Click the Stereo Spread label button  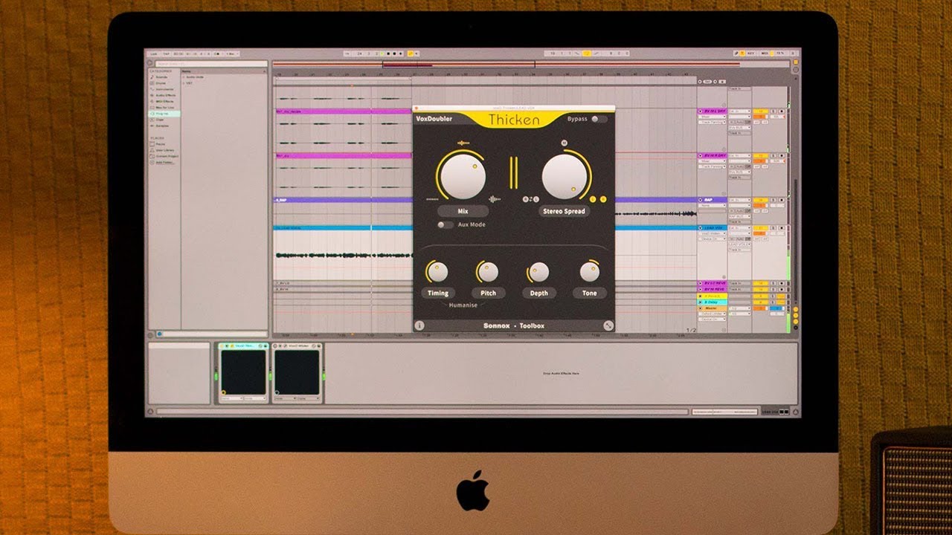pos(564,211)
